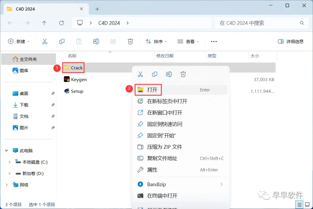Go forward with the right arrow
The height and width of the screenshot is (209, 313).
pyautogui.click(x=27, y=23)
